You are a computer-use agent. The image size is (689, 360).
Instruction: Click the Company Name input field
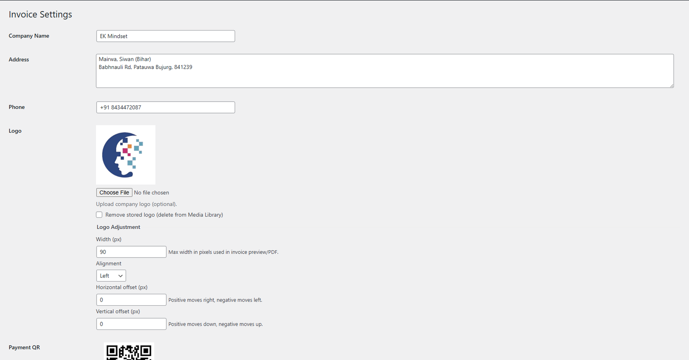click(165, 36)
